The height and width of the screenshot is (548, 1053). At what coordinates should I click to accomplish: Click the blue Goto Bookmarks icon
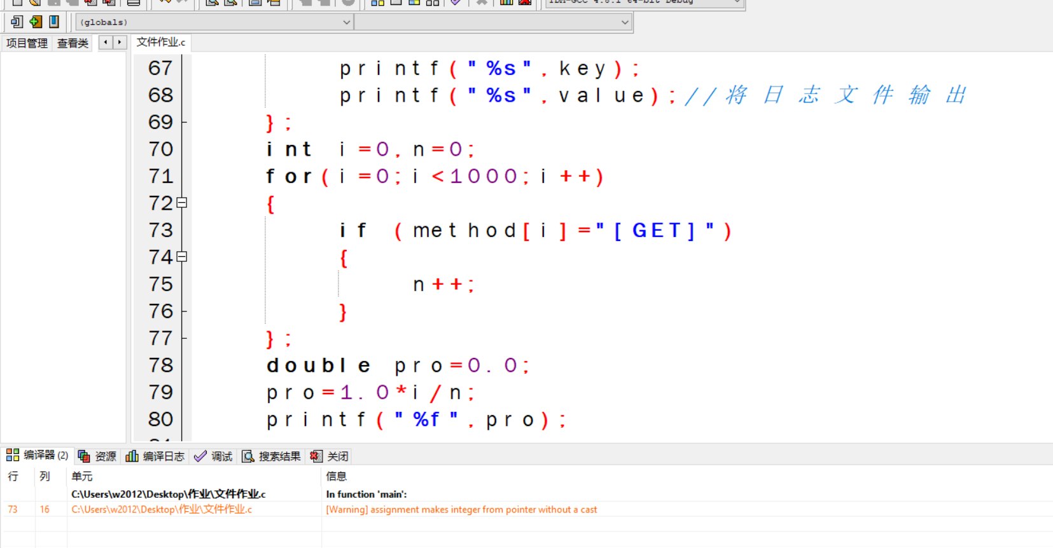(x=54, y=22)
